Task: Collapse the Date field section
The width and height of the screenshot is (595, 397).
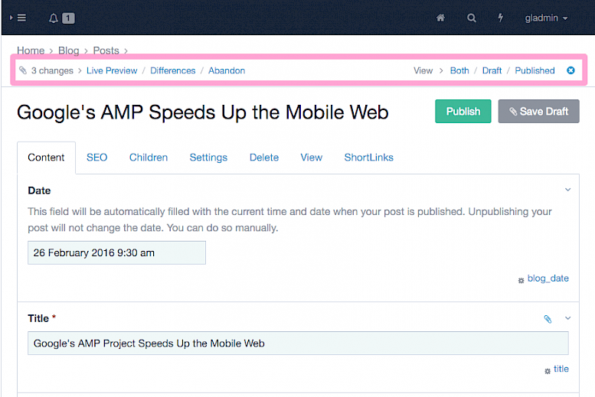Action: pyautogui.click(x=567, y=190)
